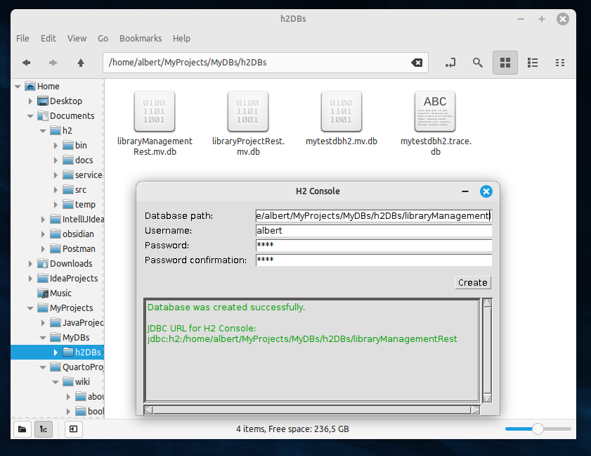This screenshot has height=456, width=591.
Task: Switch to list view
Action: tap(533, 63)
